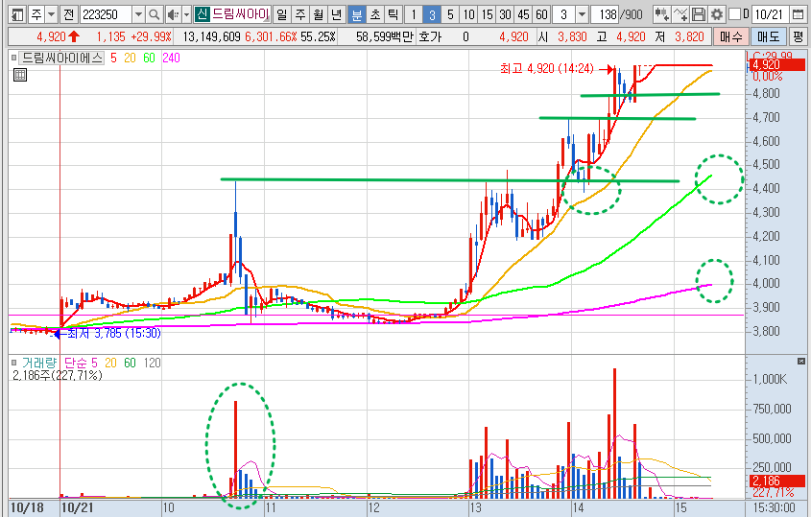Screen dimensions: 811x517
Task: Click the 15:30:00 time label
Action: coord(774,507)
